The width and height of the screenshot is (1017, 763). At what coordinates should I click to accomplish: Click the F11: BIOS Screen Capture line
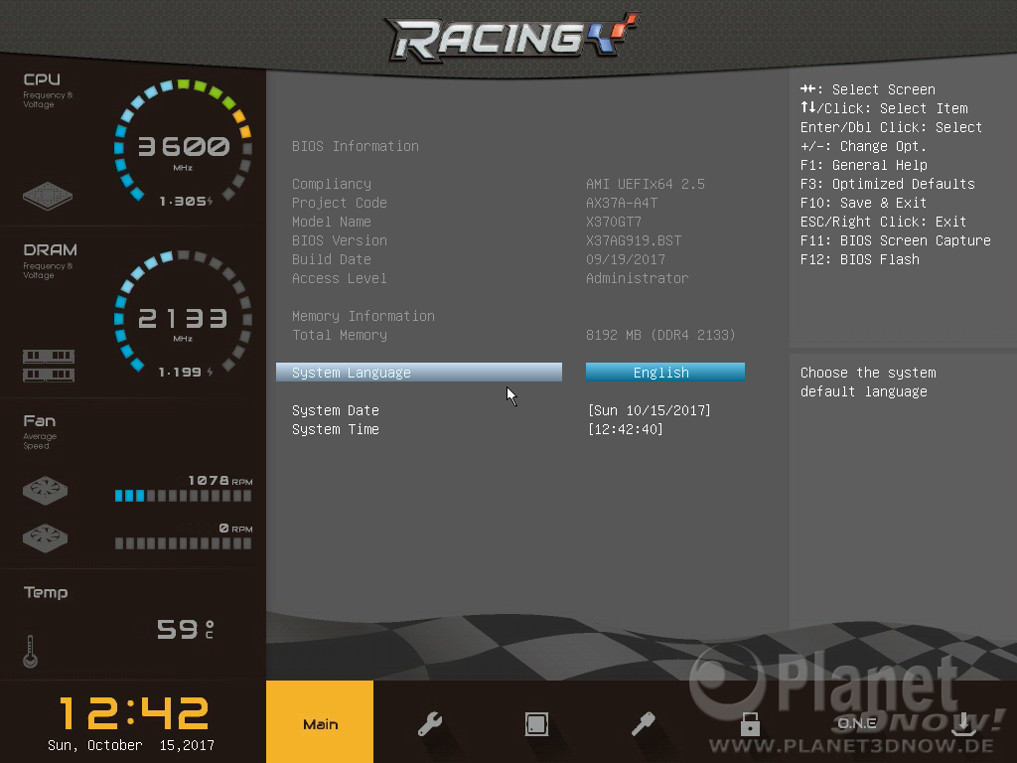pos(896,240)
